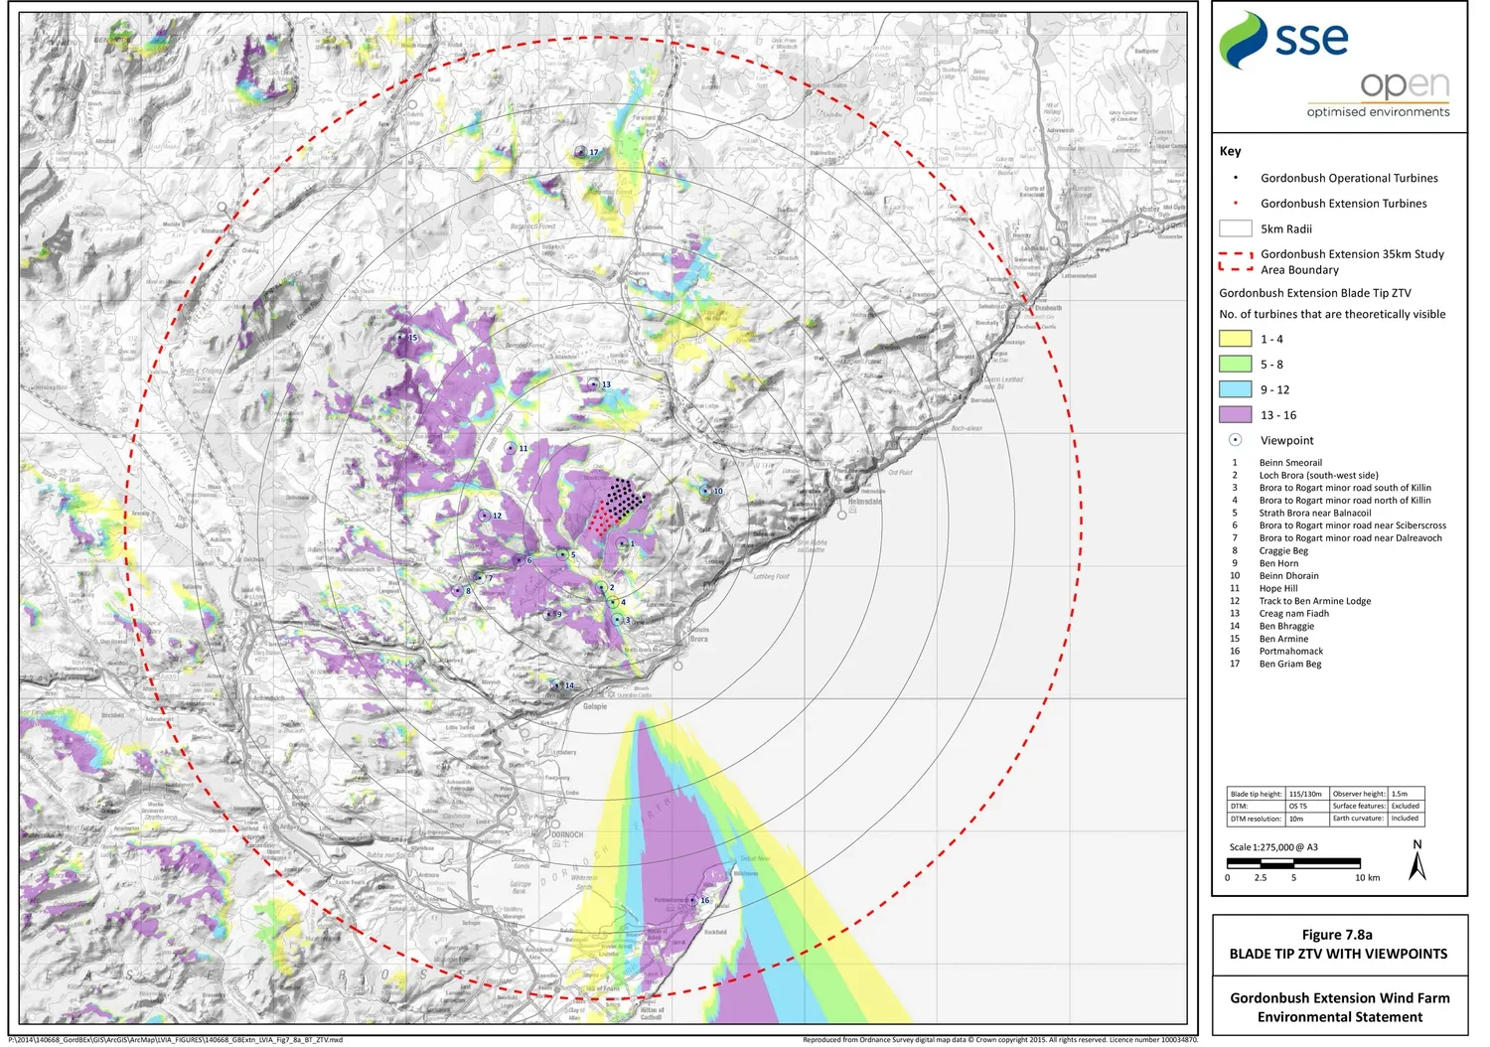This screenshot has height=1047, width=1490.
Task: Click the north arrow symbol
Action: point(1417,860)
